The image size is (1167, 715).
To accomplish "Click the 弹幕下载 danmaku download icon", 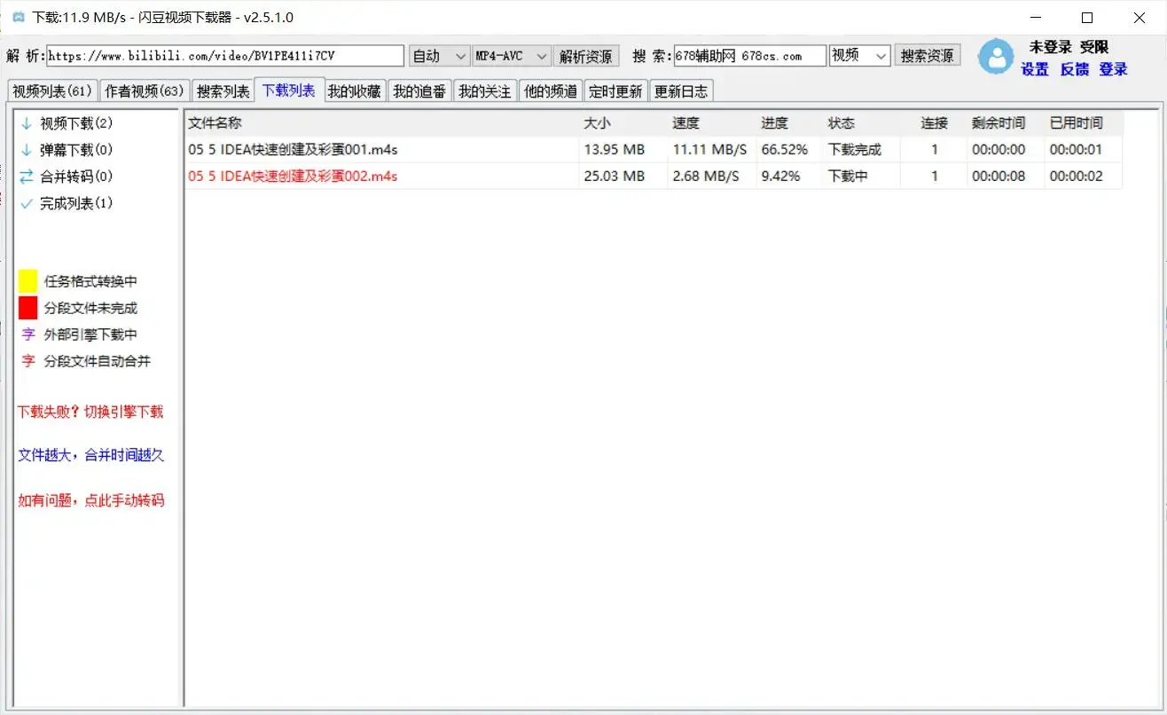I will point(26,150).
